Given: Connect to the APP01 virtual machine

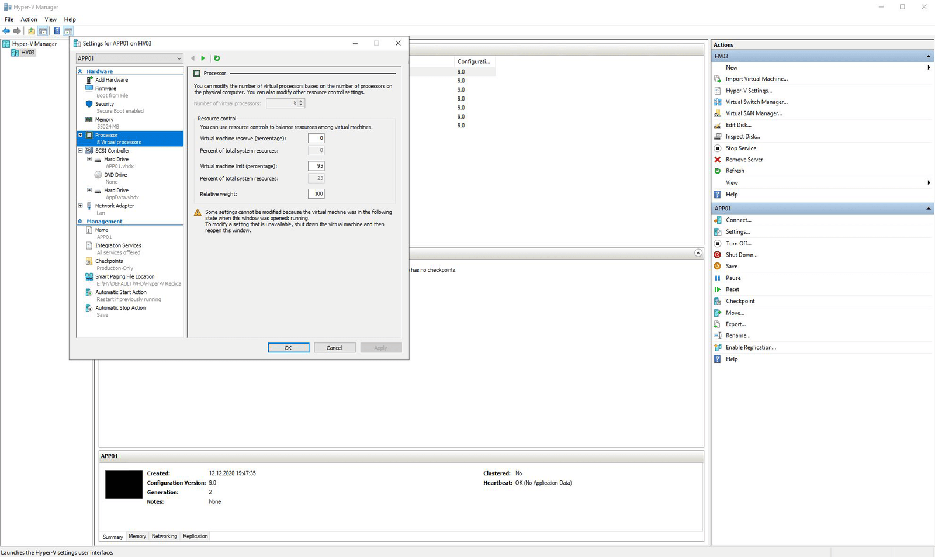Looking at the screenshot, I should click(x=739, y=220).
